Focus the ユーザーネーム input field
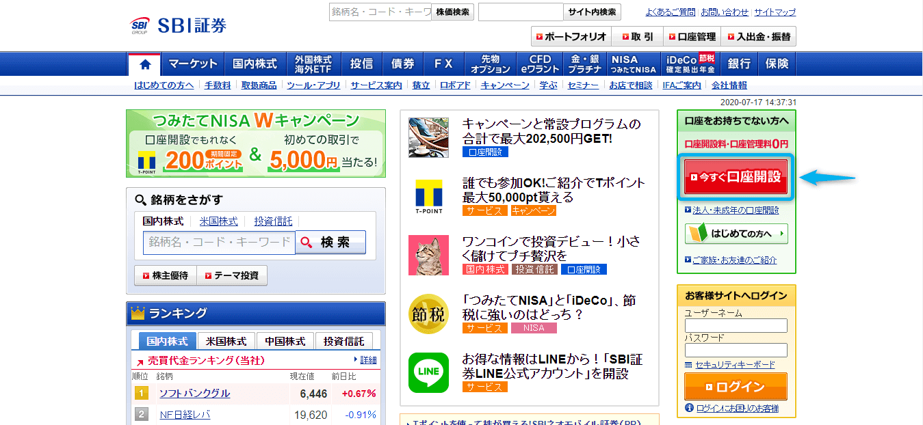 [x=736, y=325]
